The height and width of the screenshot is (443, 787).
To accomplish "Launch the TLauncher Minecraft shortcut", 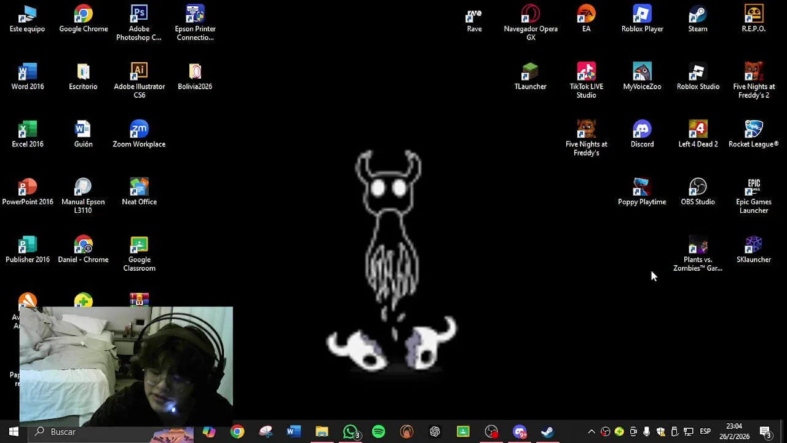I will (x=530, y=77).
